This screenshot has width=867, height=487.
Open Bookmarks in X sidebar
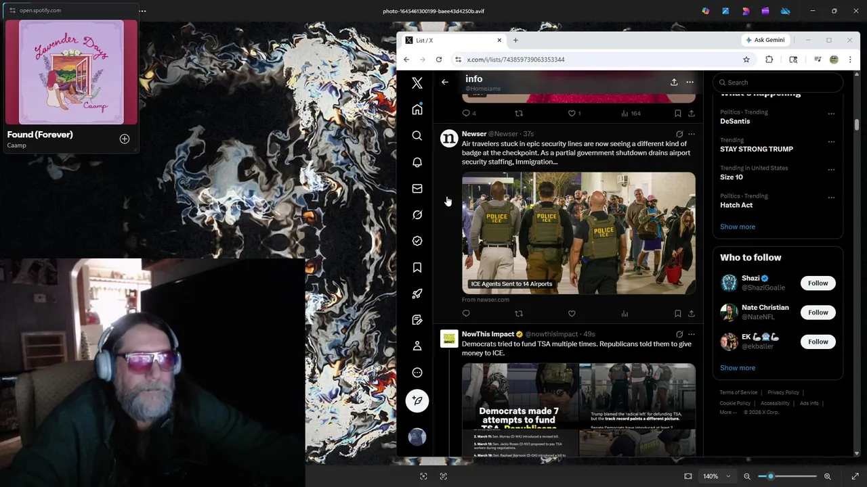417,268
